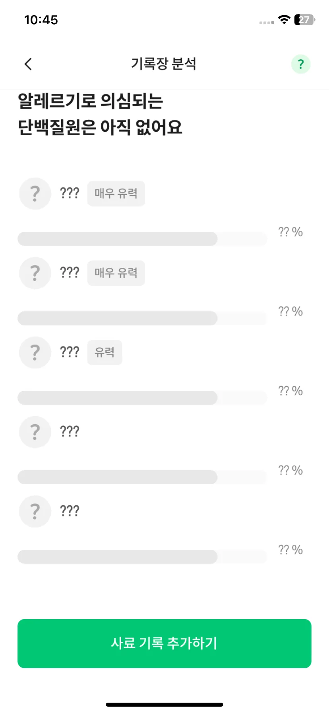Tap the fourth placeholder question mark avatar
The image size is (329, 713).
[35, 432]
